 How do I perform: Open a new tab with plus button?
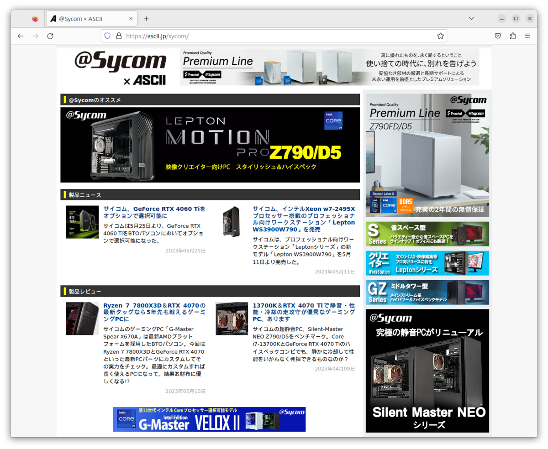tap(146, 19)
